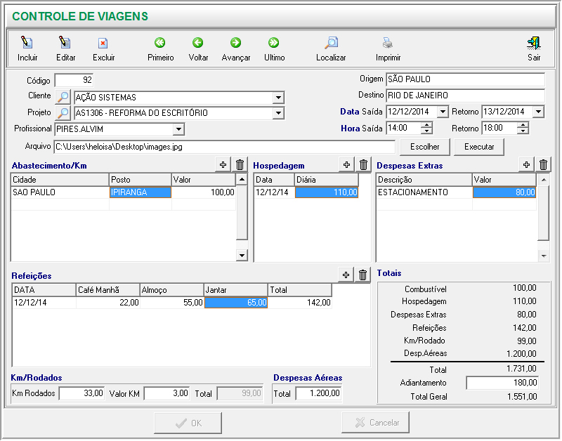Viewport: 562px width, 441px height.
Task: Open Data Saída calendar dropdown
Action: (x=442, y=112)
